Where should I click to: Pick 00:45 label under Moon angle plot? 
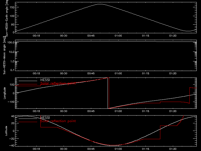point(91,73)
